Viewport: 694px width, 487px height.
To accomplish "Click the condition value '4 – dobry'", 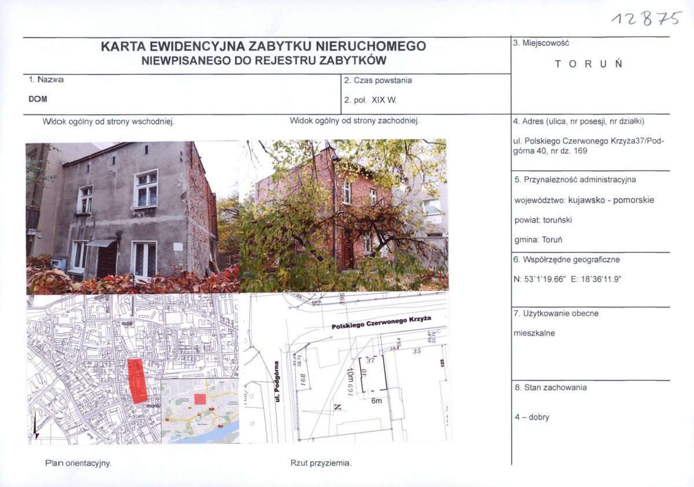I will (531, 417).
